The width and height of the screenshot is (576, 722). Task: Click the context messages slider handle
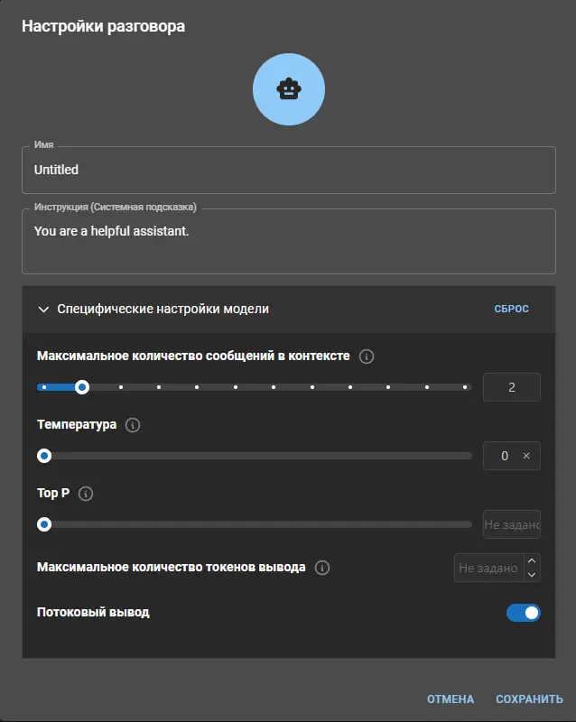click(x=82, y=387)
